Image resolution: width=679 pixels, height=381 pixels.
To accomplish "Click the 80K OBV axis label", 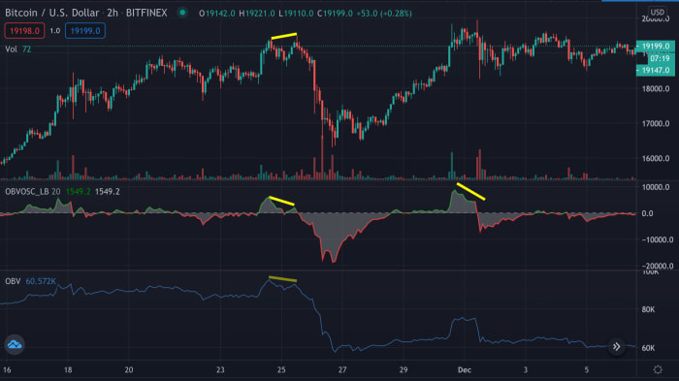I will point(648,309).
